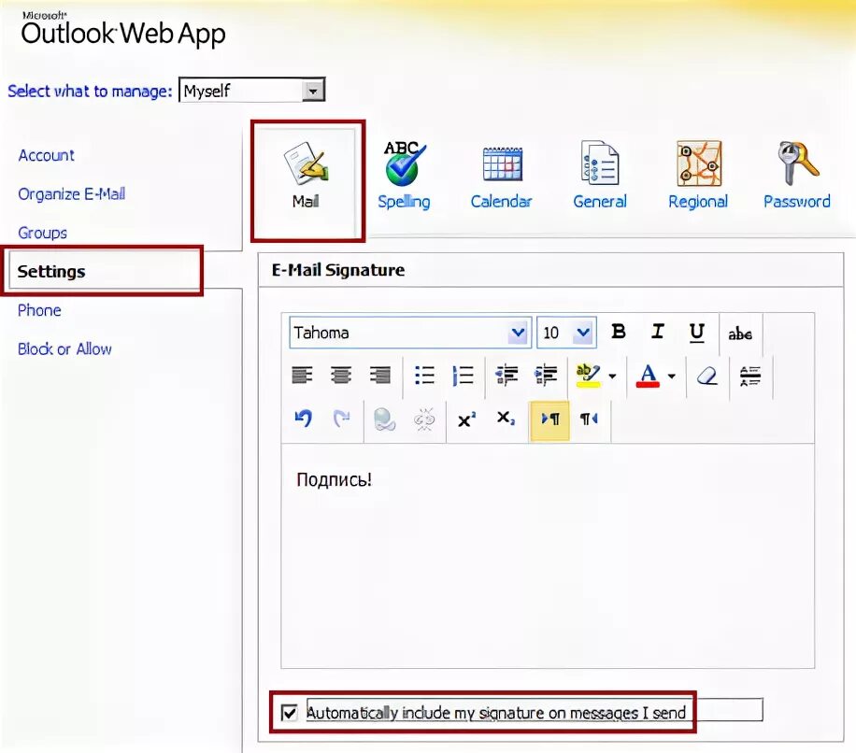Click the Outlook Web App logo
The height and width of the screenshot is (753, 856).
pyautogui.click(x=122, y=30)
